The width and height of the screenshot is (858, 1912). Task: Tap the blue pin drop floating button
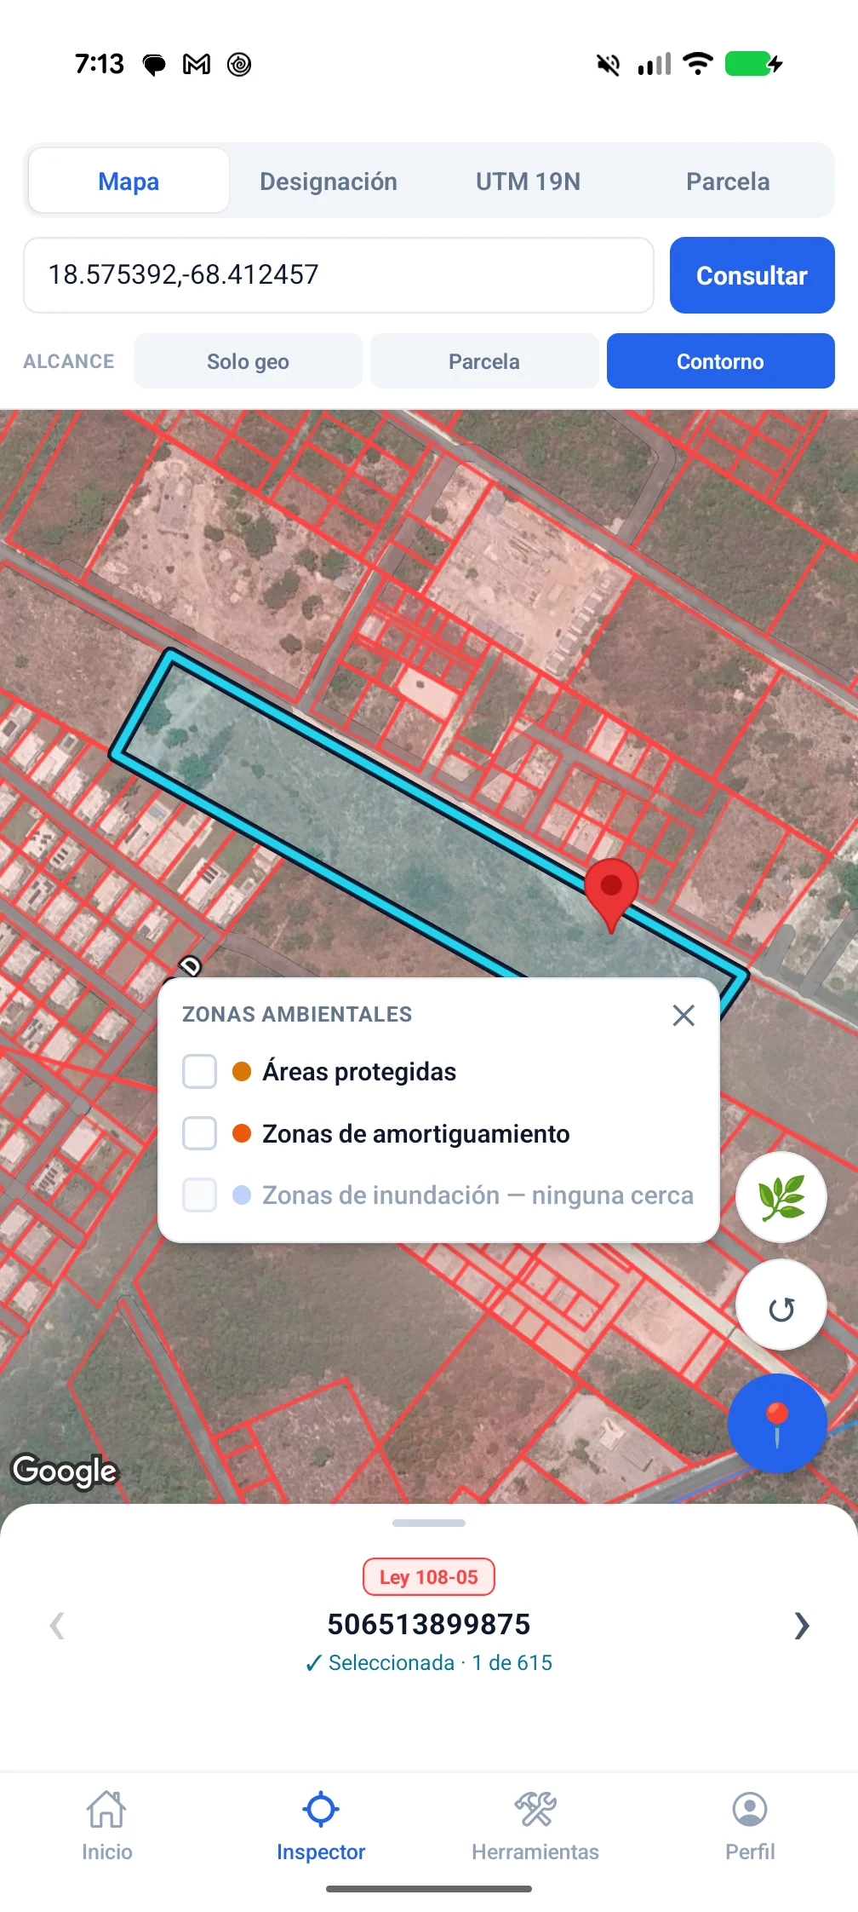(x=777, y=1423)
